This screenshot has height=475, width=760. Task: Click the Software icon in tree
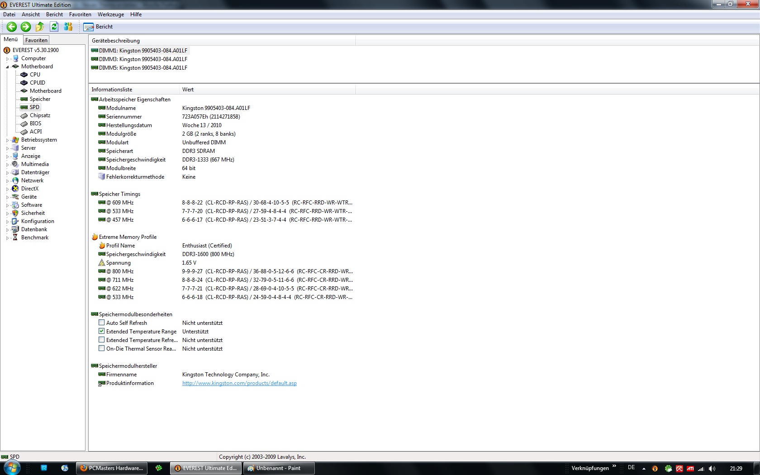15,205
